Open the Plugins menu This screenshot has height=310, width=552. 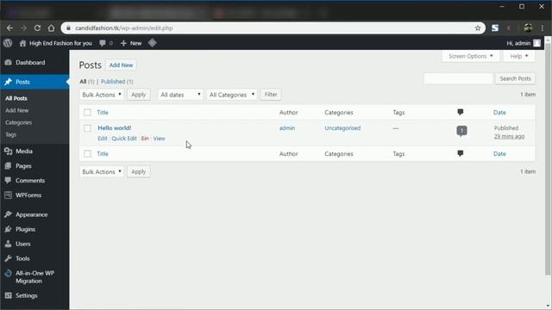(34, 229)
